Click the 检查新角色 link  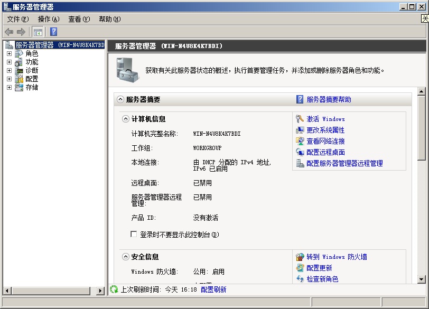click(322, 279)
